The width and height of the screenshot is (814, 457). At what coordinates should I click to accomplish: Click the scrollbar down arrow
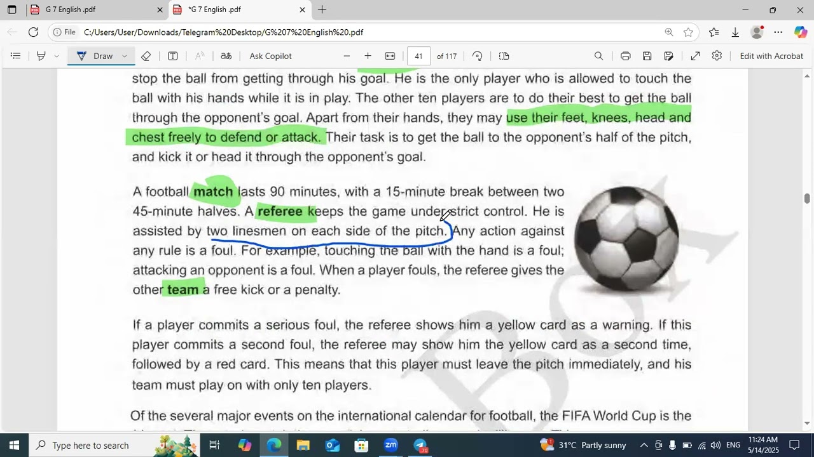tap(807, 423)
